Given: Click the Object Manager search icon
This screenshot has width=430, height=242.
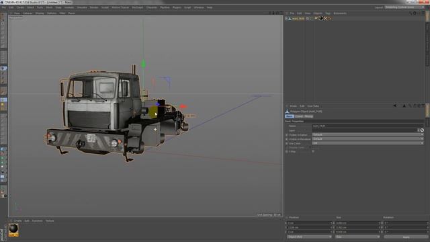Looking at the screenshot, I should pos(411,13).
